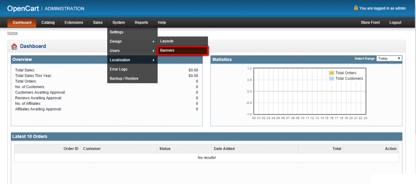Click the Overview panel heading
The height and width of the screenshot is (184, 416).
(x=22, y=59)
